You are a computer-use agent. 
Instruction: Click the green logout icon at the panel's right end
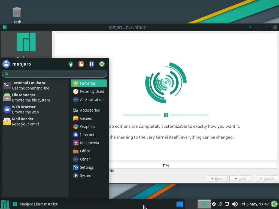pyautogui.click(x=274, y=204)
